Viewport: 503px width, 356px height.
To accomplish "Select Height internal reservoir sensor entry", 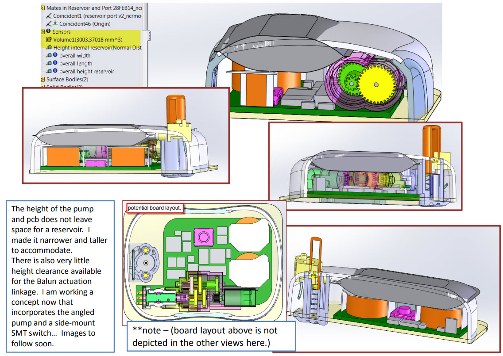I will point(97,47).
